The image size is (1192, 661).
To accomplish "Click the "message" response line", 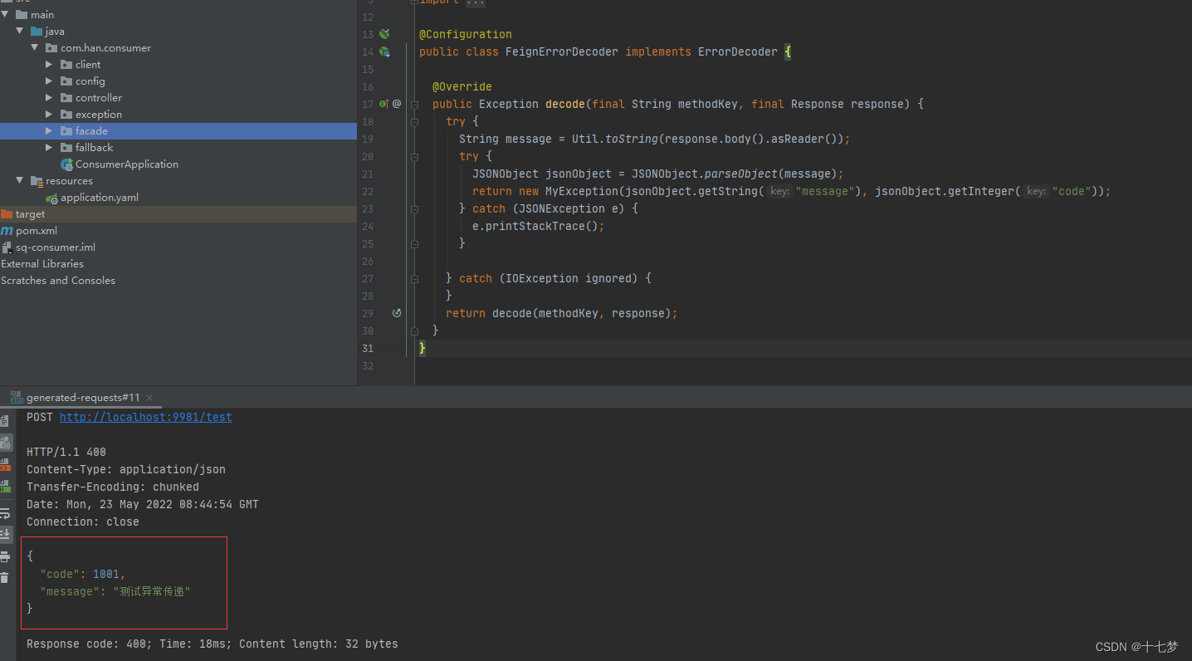I will (x=115, y=591).
